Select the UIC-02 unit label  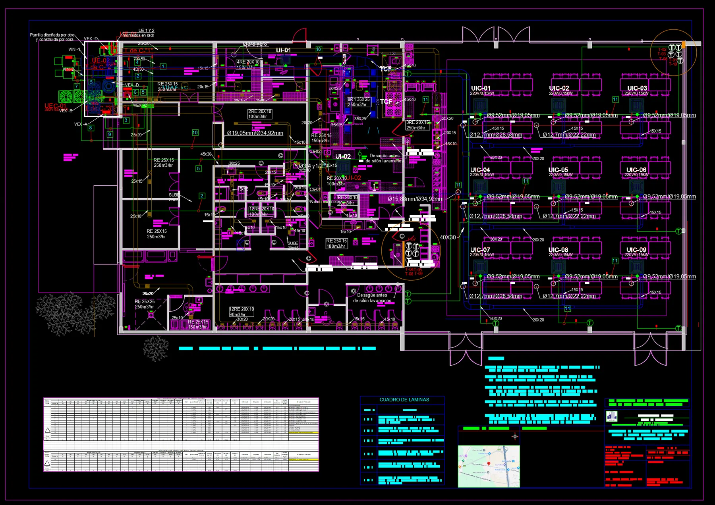[559, 88]
